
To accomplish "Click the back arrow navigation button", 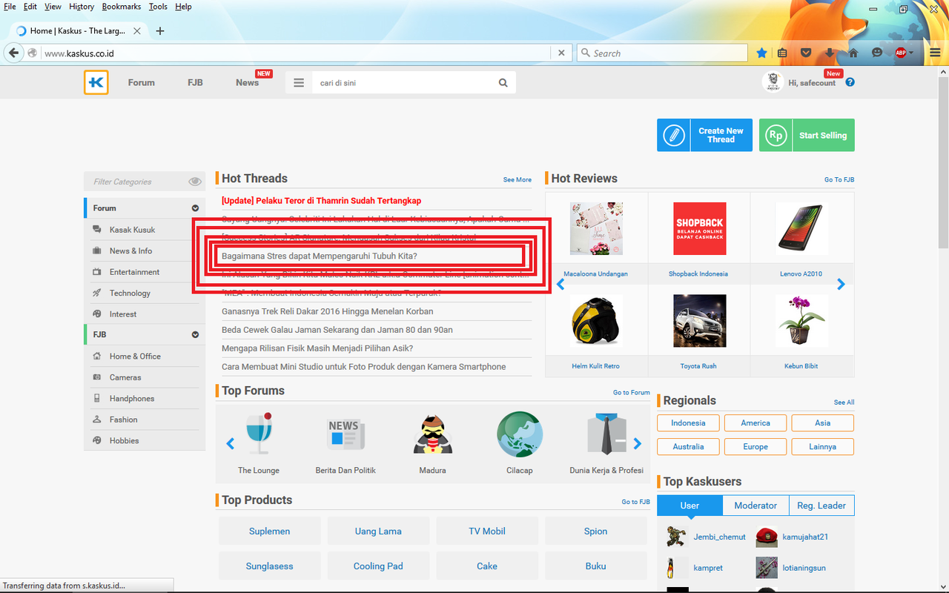I will pos(13,53).
